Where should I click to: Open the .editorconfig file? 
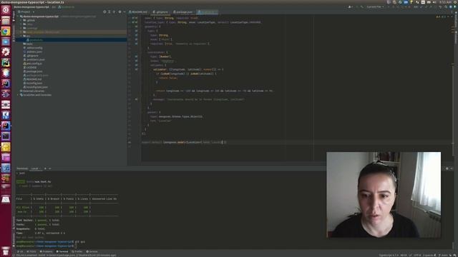(34, 48)
